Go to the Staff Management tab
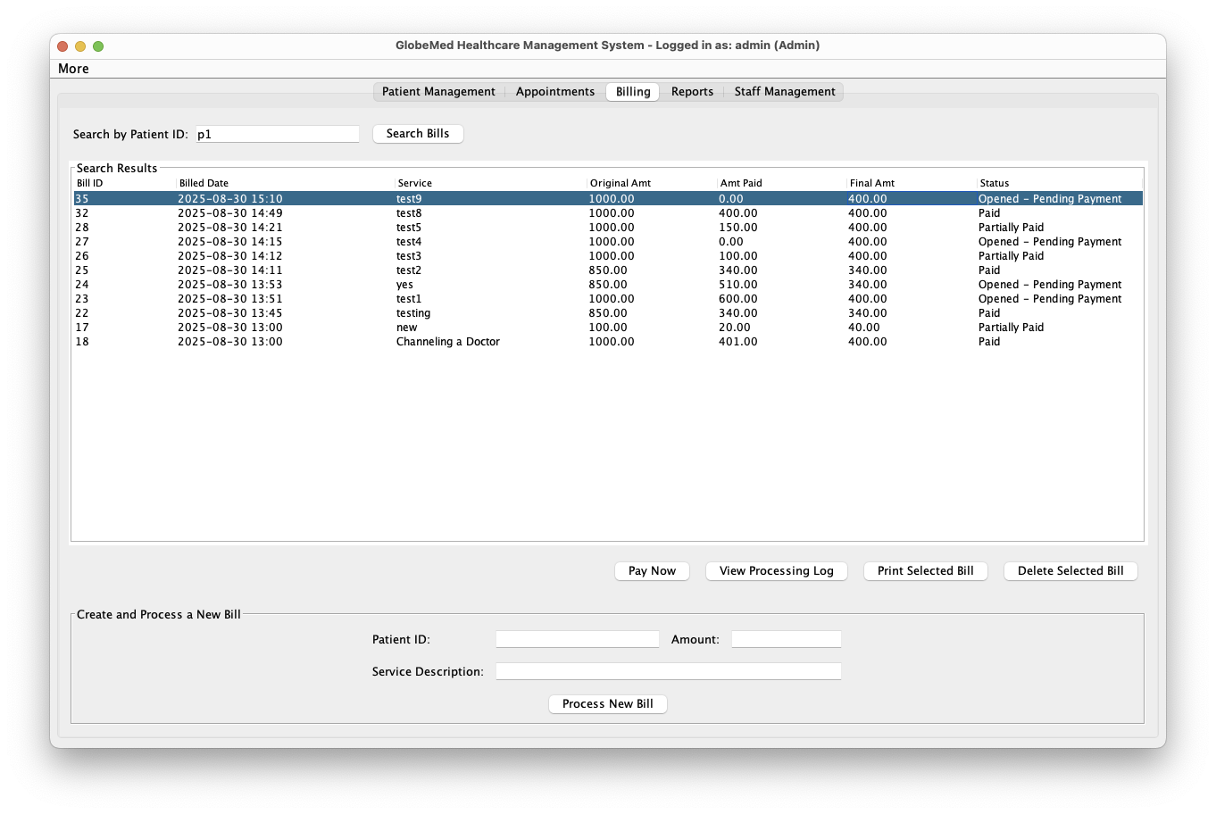The height and width of the screenshot is (814, 1216). [784, 92]
